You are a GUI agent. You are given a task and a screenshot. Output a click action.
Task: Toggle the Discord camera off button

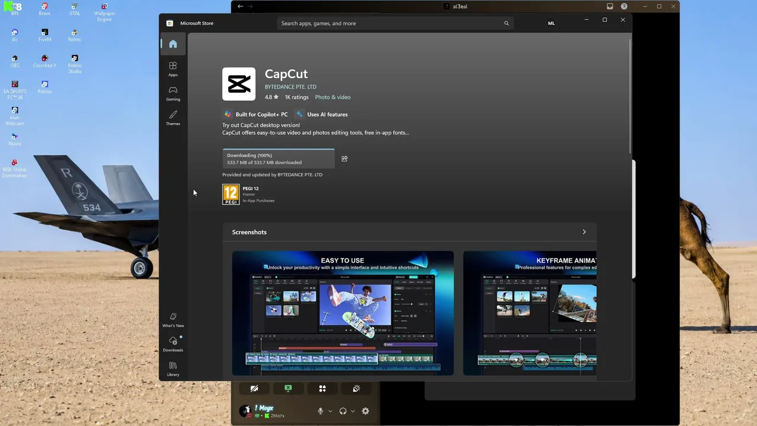coord(254,389)
